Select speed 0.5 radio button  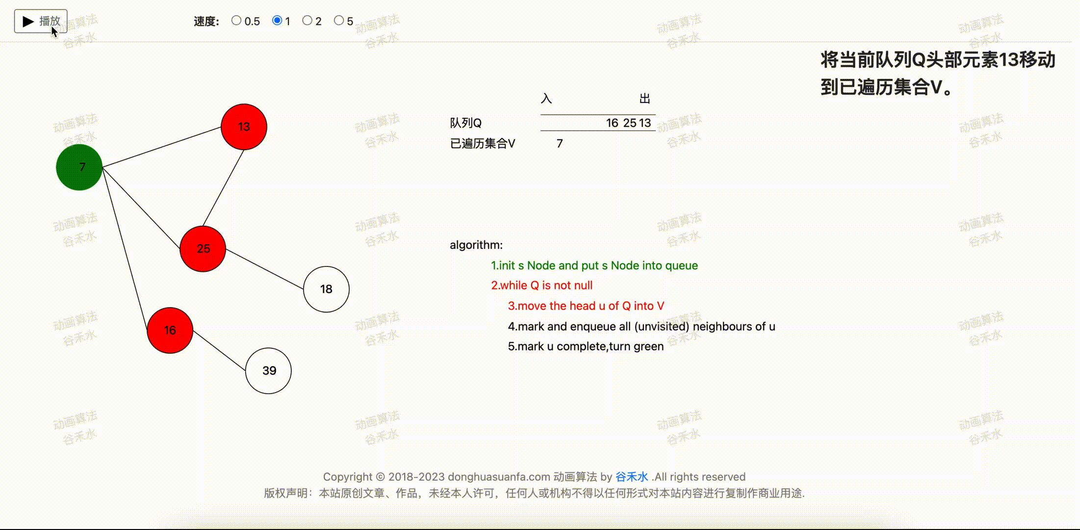click(x=236, y=21)
